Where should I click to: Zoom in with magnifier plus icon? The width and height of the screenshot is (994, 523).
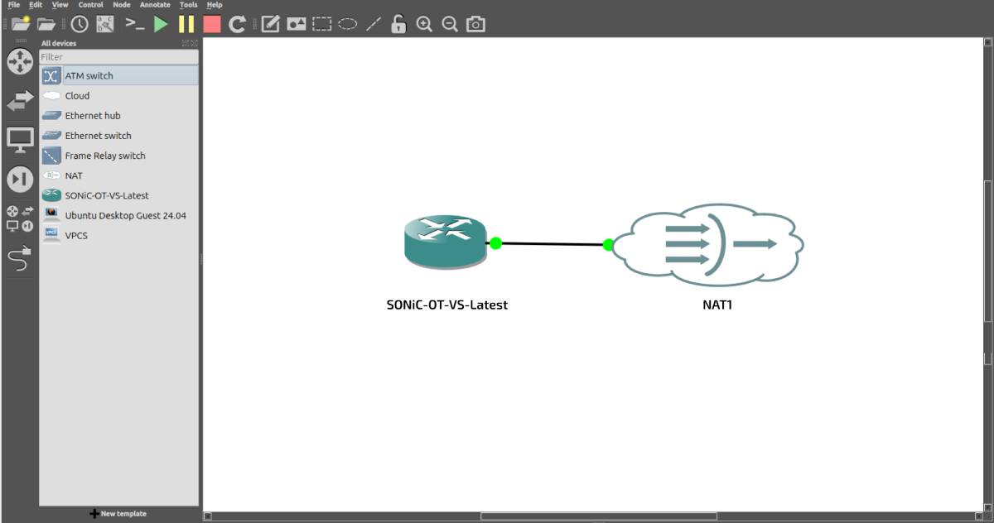coord(424,24)
